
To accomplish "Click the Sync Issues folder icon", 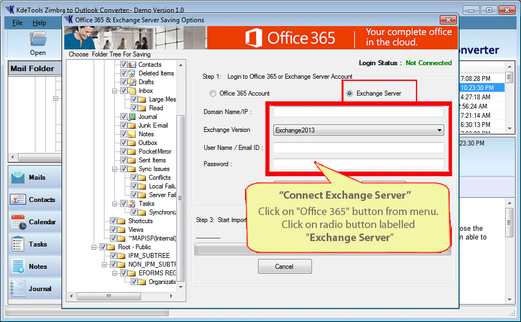I will (x=132, y=169).
